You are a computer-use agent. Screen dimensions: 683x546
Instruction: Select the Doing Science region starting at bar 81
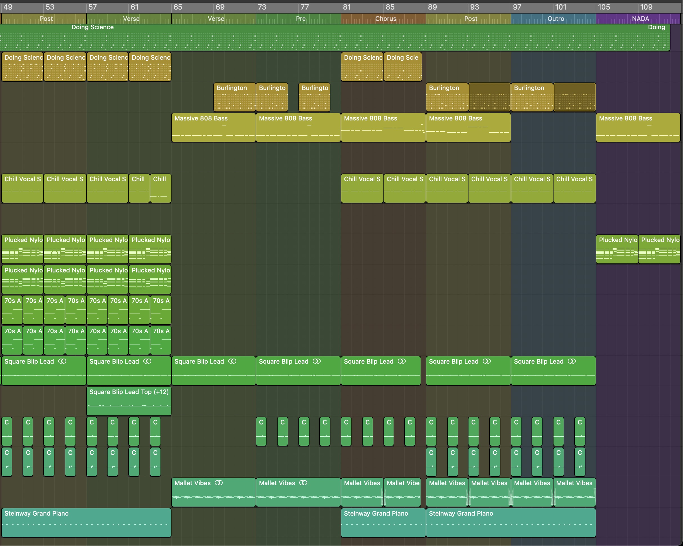point(362,66)
